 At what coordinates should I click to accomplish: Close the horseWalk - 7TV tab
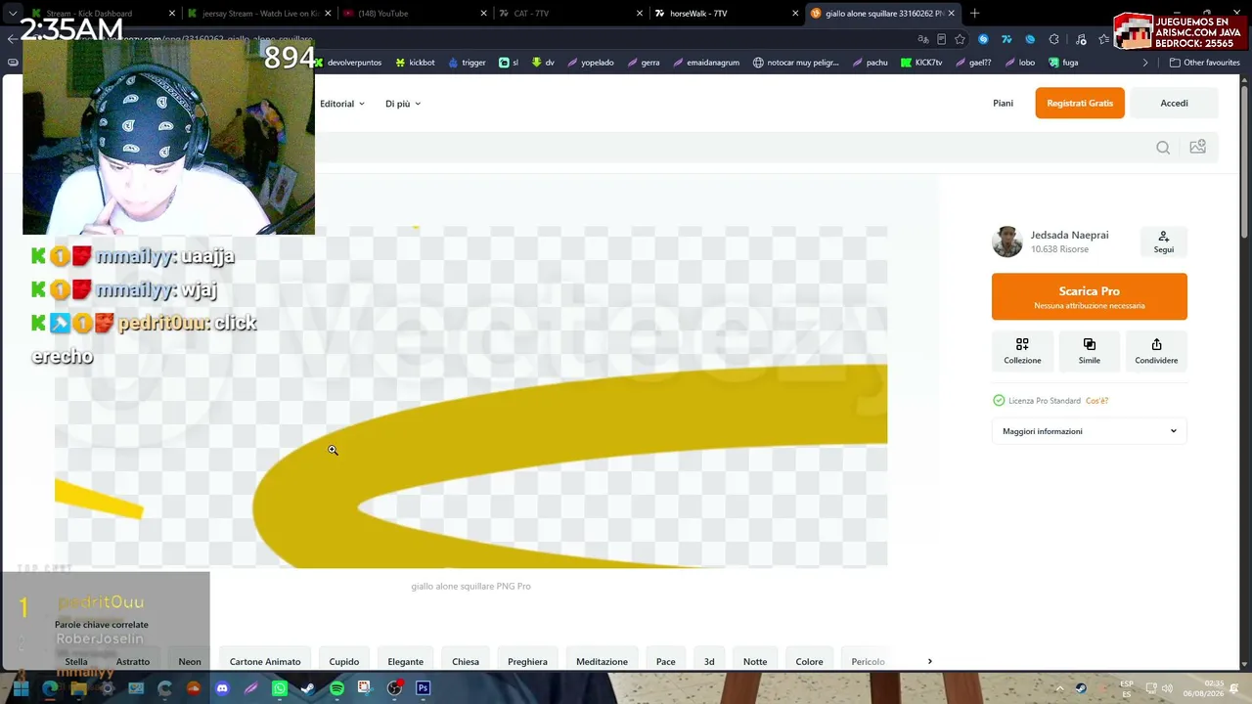pyautogui.click(x=794, y=14)
